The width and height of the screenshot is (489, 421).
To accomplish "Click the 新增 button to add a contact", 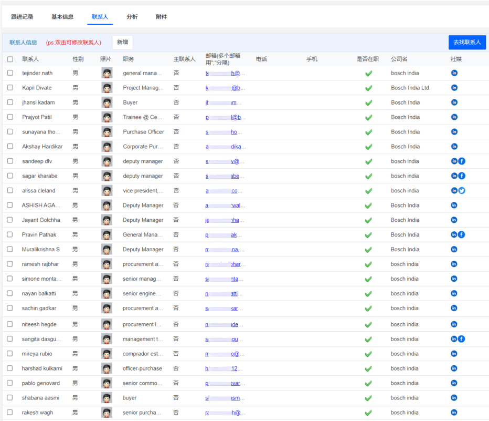I will [122, 42].
